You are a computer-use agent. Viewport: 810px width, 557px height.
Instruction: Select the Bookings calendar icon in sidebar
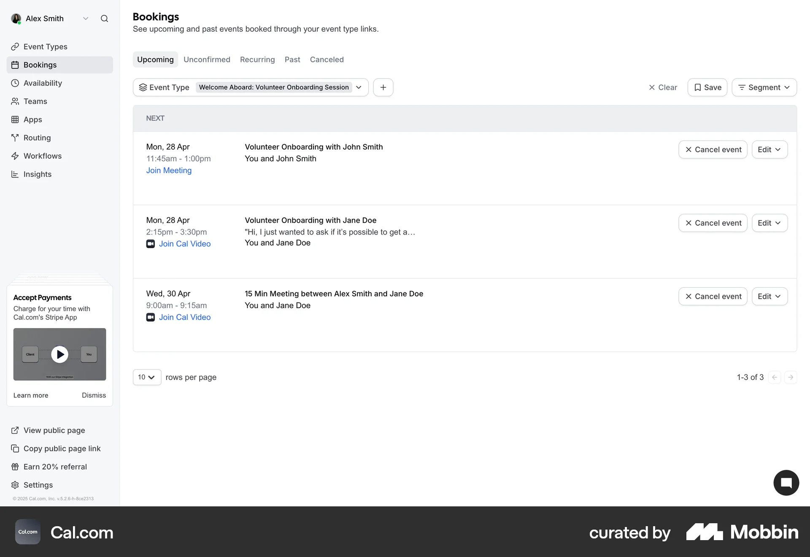click(15, 65)
